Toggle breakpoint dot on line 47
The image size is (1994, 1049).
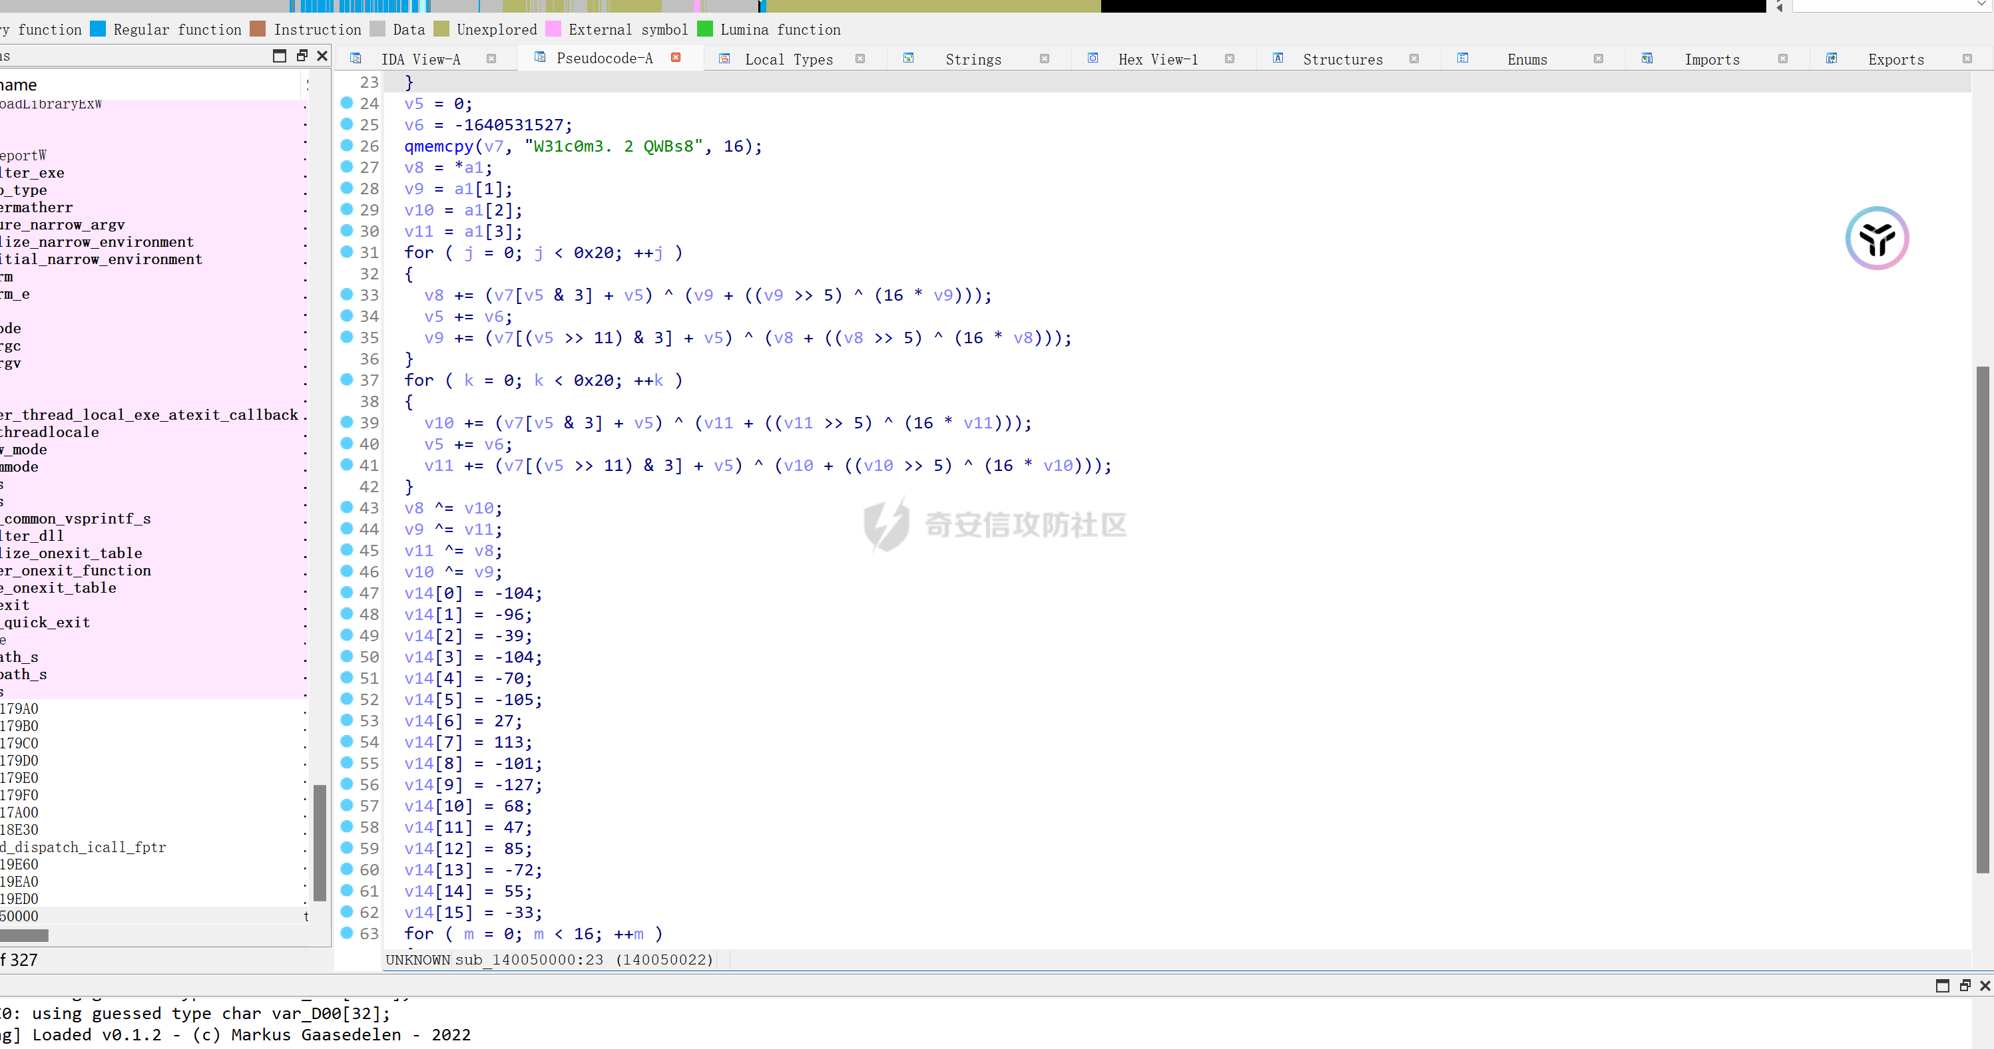[347, 593]
